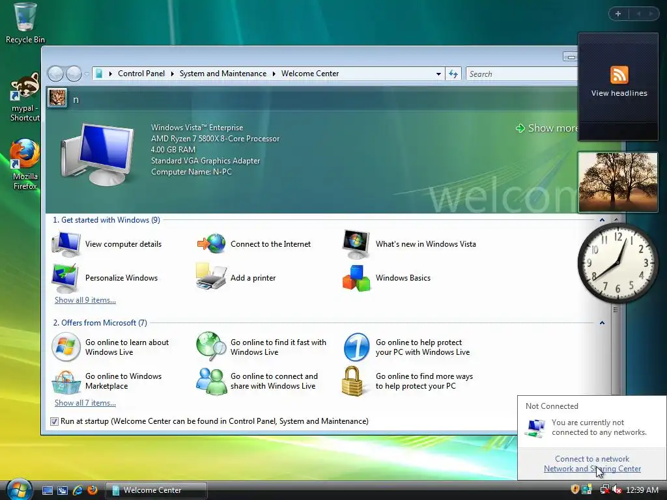Click the Get started with Windows heading

pos(106,220)
